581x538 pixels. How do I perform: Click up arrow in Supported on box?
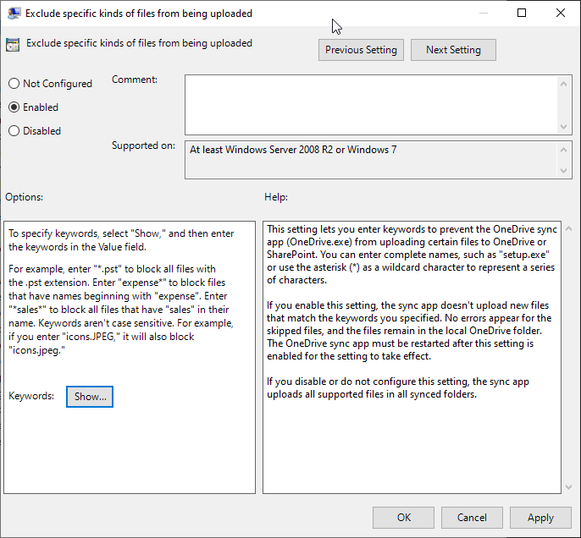tap(565, 149)
